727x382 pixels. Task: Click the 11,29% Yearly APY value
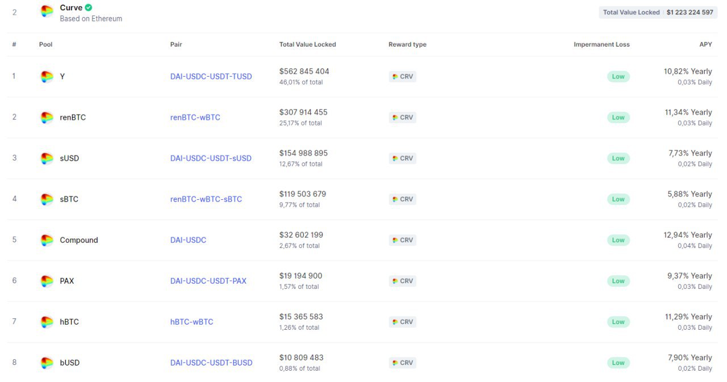tap(688, 317)
